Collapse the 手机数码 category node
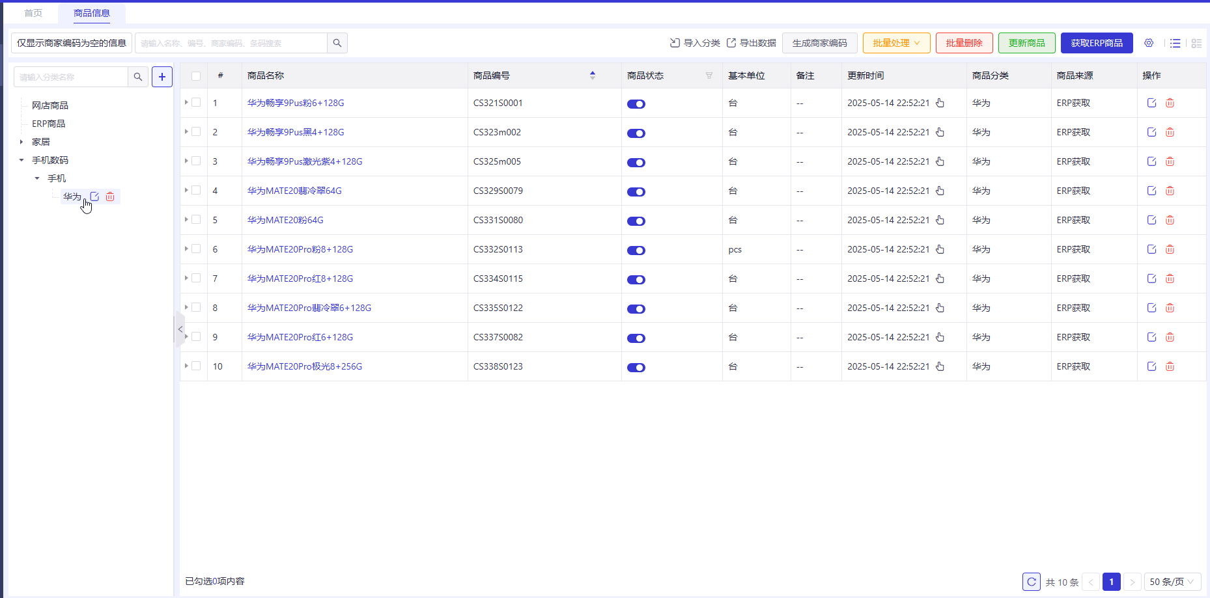The image size is (1210, 598). click(x=21, y=160)
